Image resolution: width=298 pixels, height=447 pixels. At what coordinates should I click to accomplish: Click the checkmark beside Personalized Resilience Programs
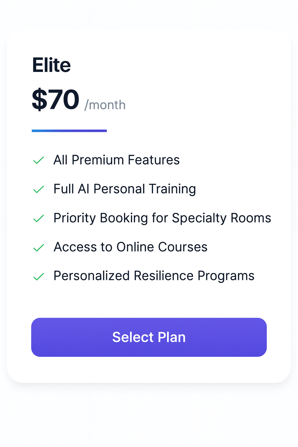coord(38,276)
